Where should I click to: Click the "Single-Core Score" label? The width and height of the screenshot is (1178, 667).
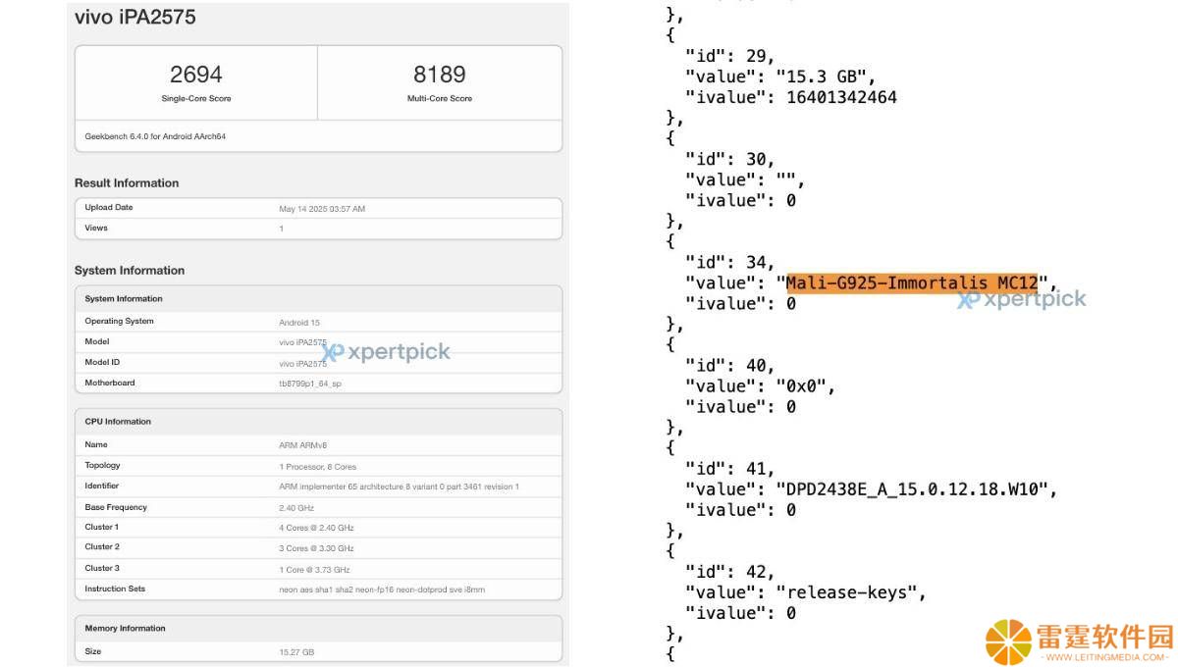click(x=196, y=98)
